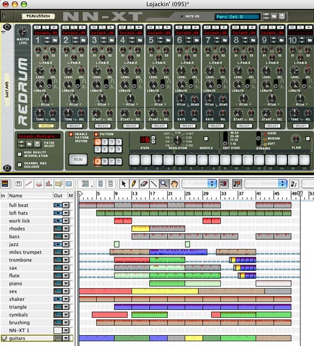Click the quantize notes during recording icon
The width and height of the screenshot is (314, 346).
(x=236, y=184)
